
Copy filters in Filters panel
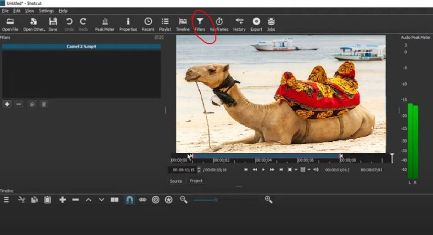(x=32, y=104)
